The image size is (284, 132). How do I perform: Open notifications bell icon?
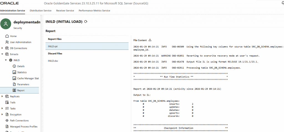point(283,3)
